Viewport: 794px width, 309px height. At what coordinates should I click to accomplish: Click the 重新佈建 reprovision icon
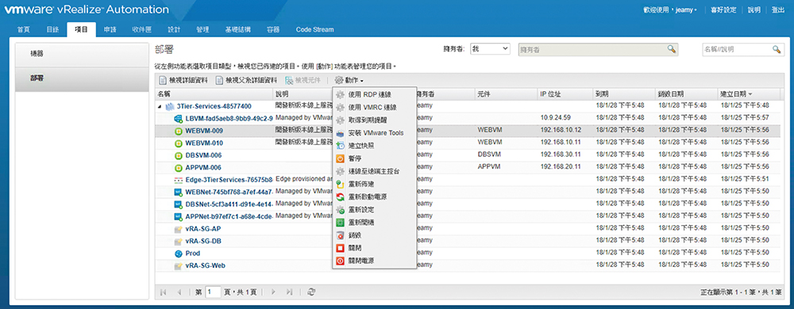point(341,185)
